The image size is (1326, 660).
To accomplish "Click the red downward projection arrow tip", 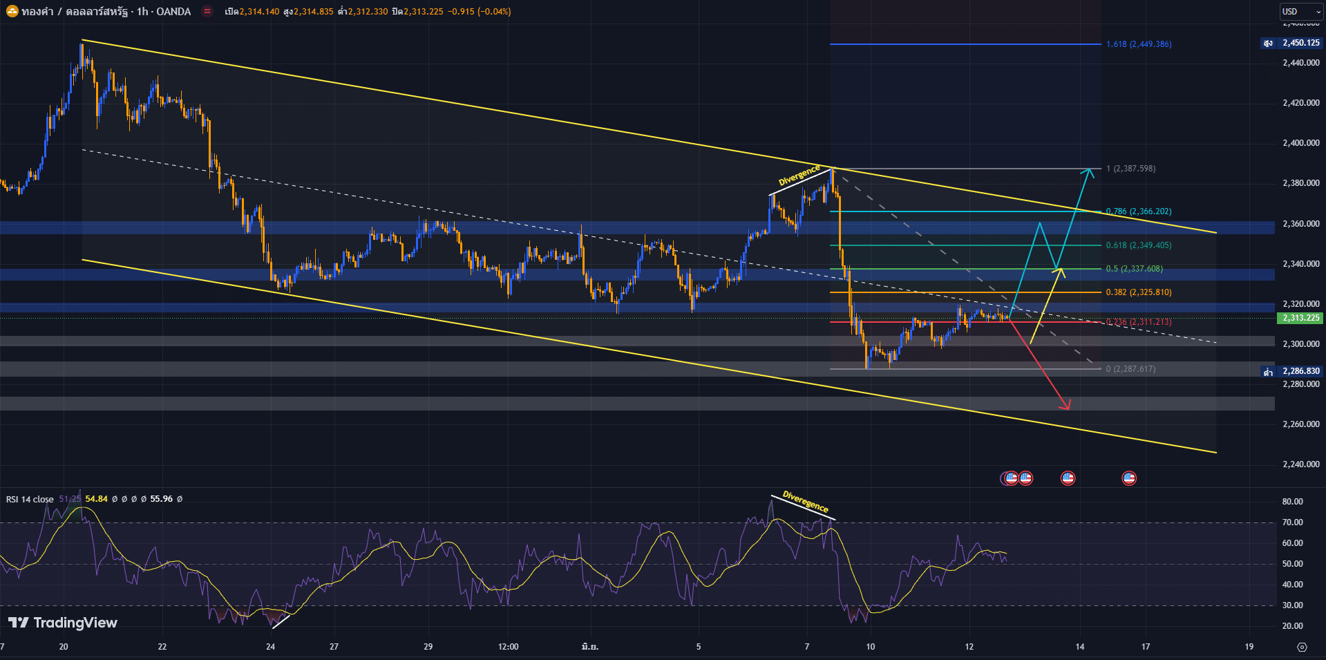I will [x=1068, y=408].
